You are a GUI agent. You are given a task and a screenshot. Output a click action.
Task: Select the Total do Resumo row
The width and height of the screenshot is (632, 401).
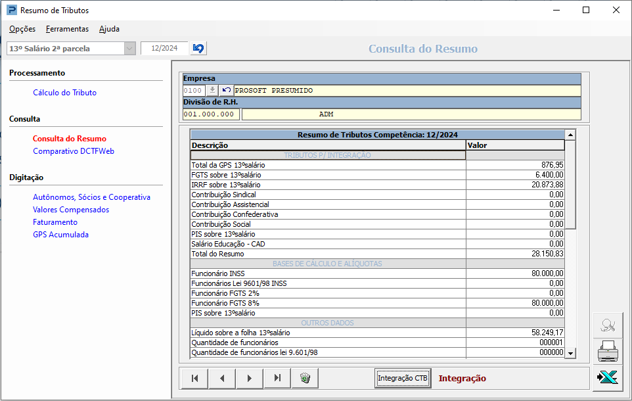(x=377, y=254)
